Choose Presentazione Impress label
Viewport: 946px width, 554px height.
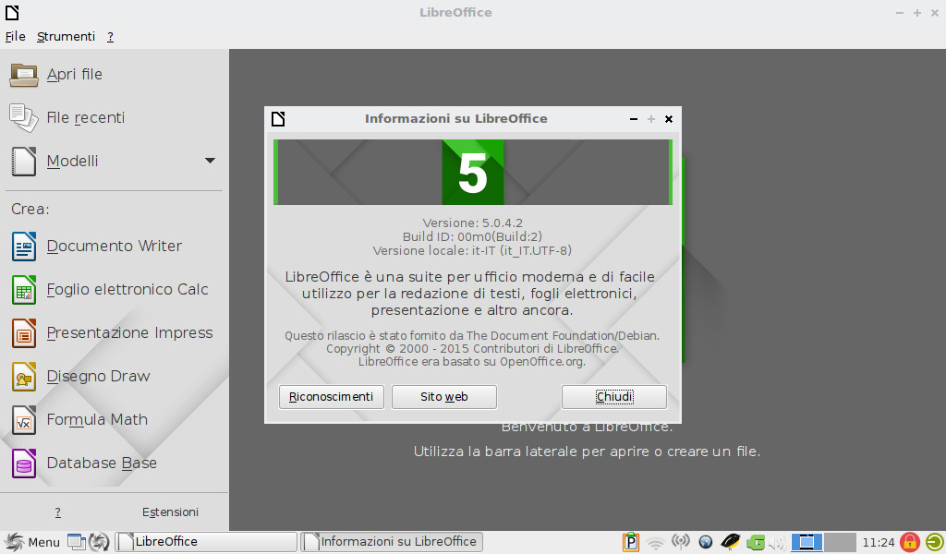[x=129, y=332]
